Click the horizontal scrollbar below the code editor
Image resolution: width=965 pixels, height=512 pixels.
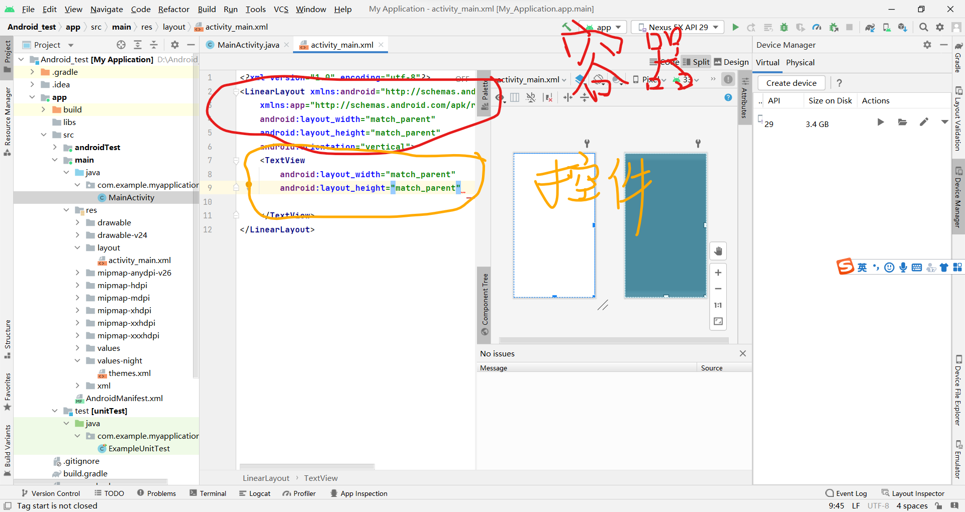[307, 466]
